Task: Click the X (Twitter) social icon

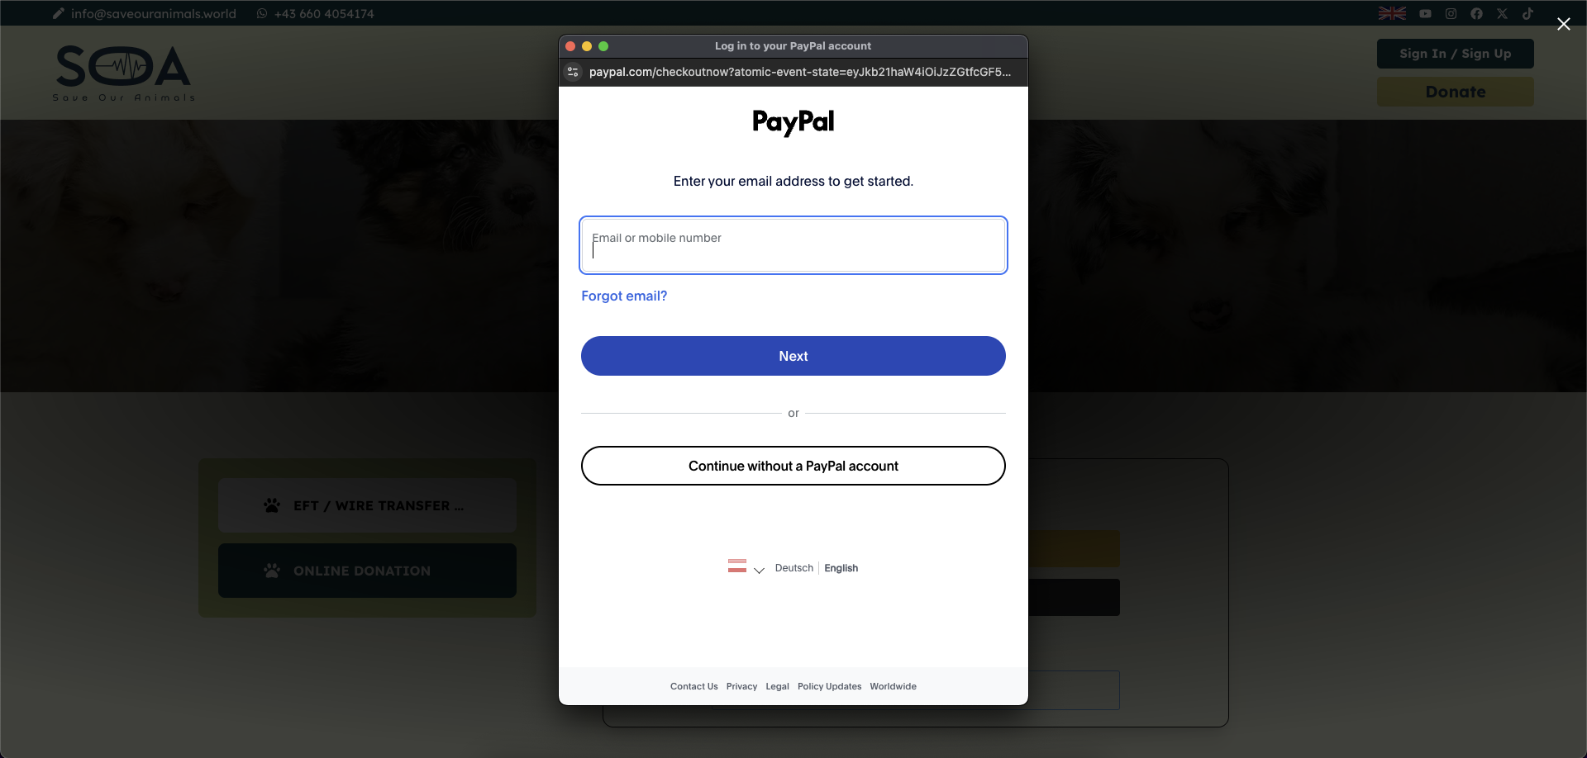Action: click(x=1502, y=13)
